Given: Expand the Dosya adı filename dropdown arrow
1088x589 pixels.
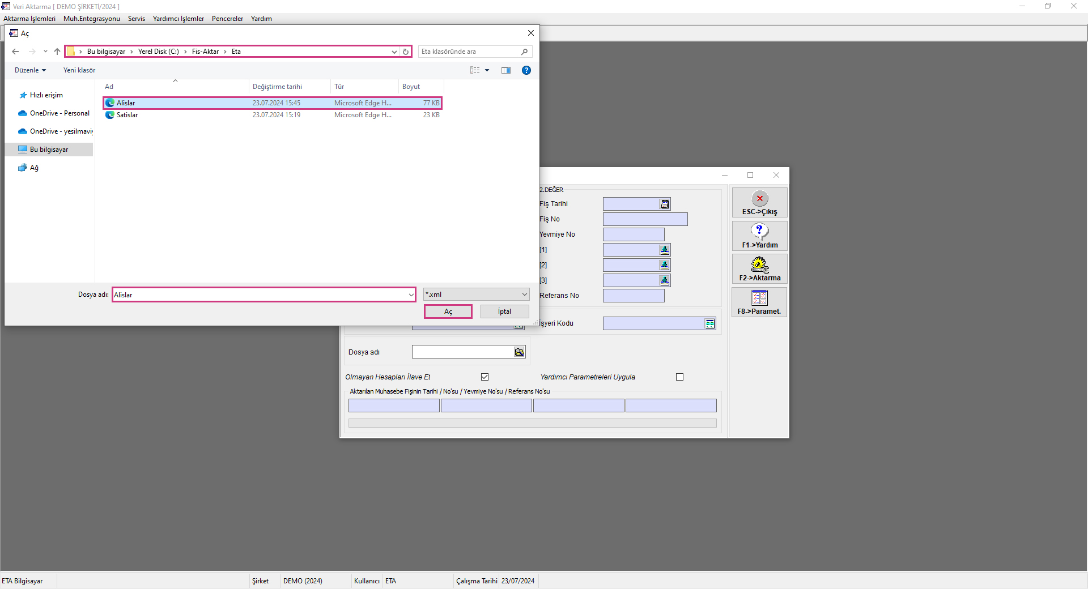Looking at the screenshot, I should pos(411,295).
